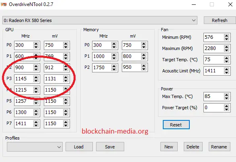
Task: Save the current profile
Action: pos(110,147)
